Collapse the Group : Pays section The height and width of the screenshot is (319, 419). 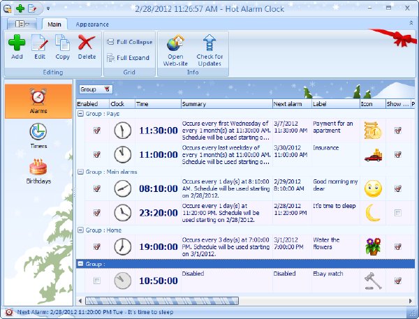[x=80, y=114]
